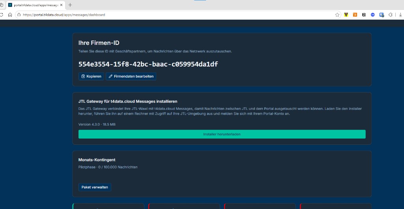Click the Firmen-ID value 554e3554-15f8-42bc-baac-c059954da1df

(148, 64)
